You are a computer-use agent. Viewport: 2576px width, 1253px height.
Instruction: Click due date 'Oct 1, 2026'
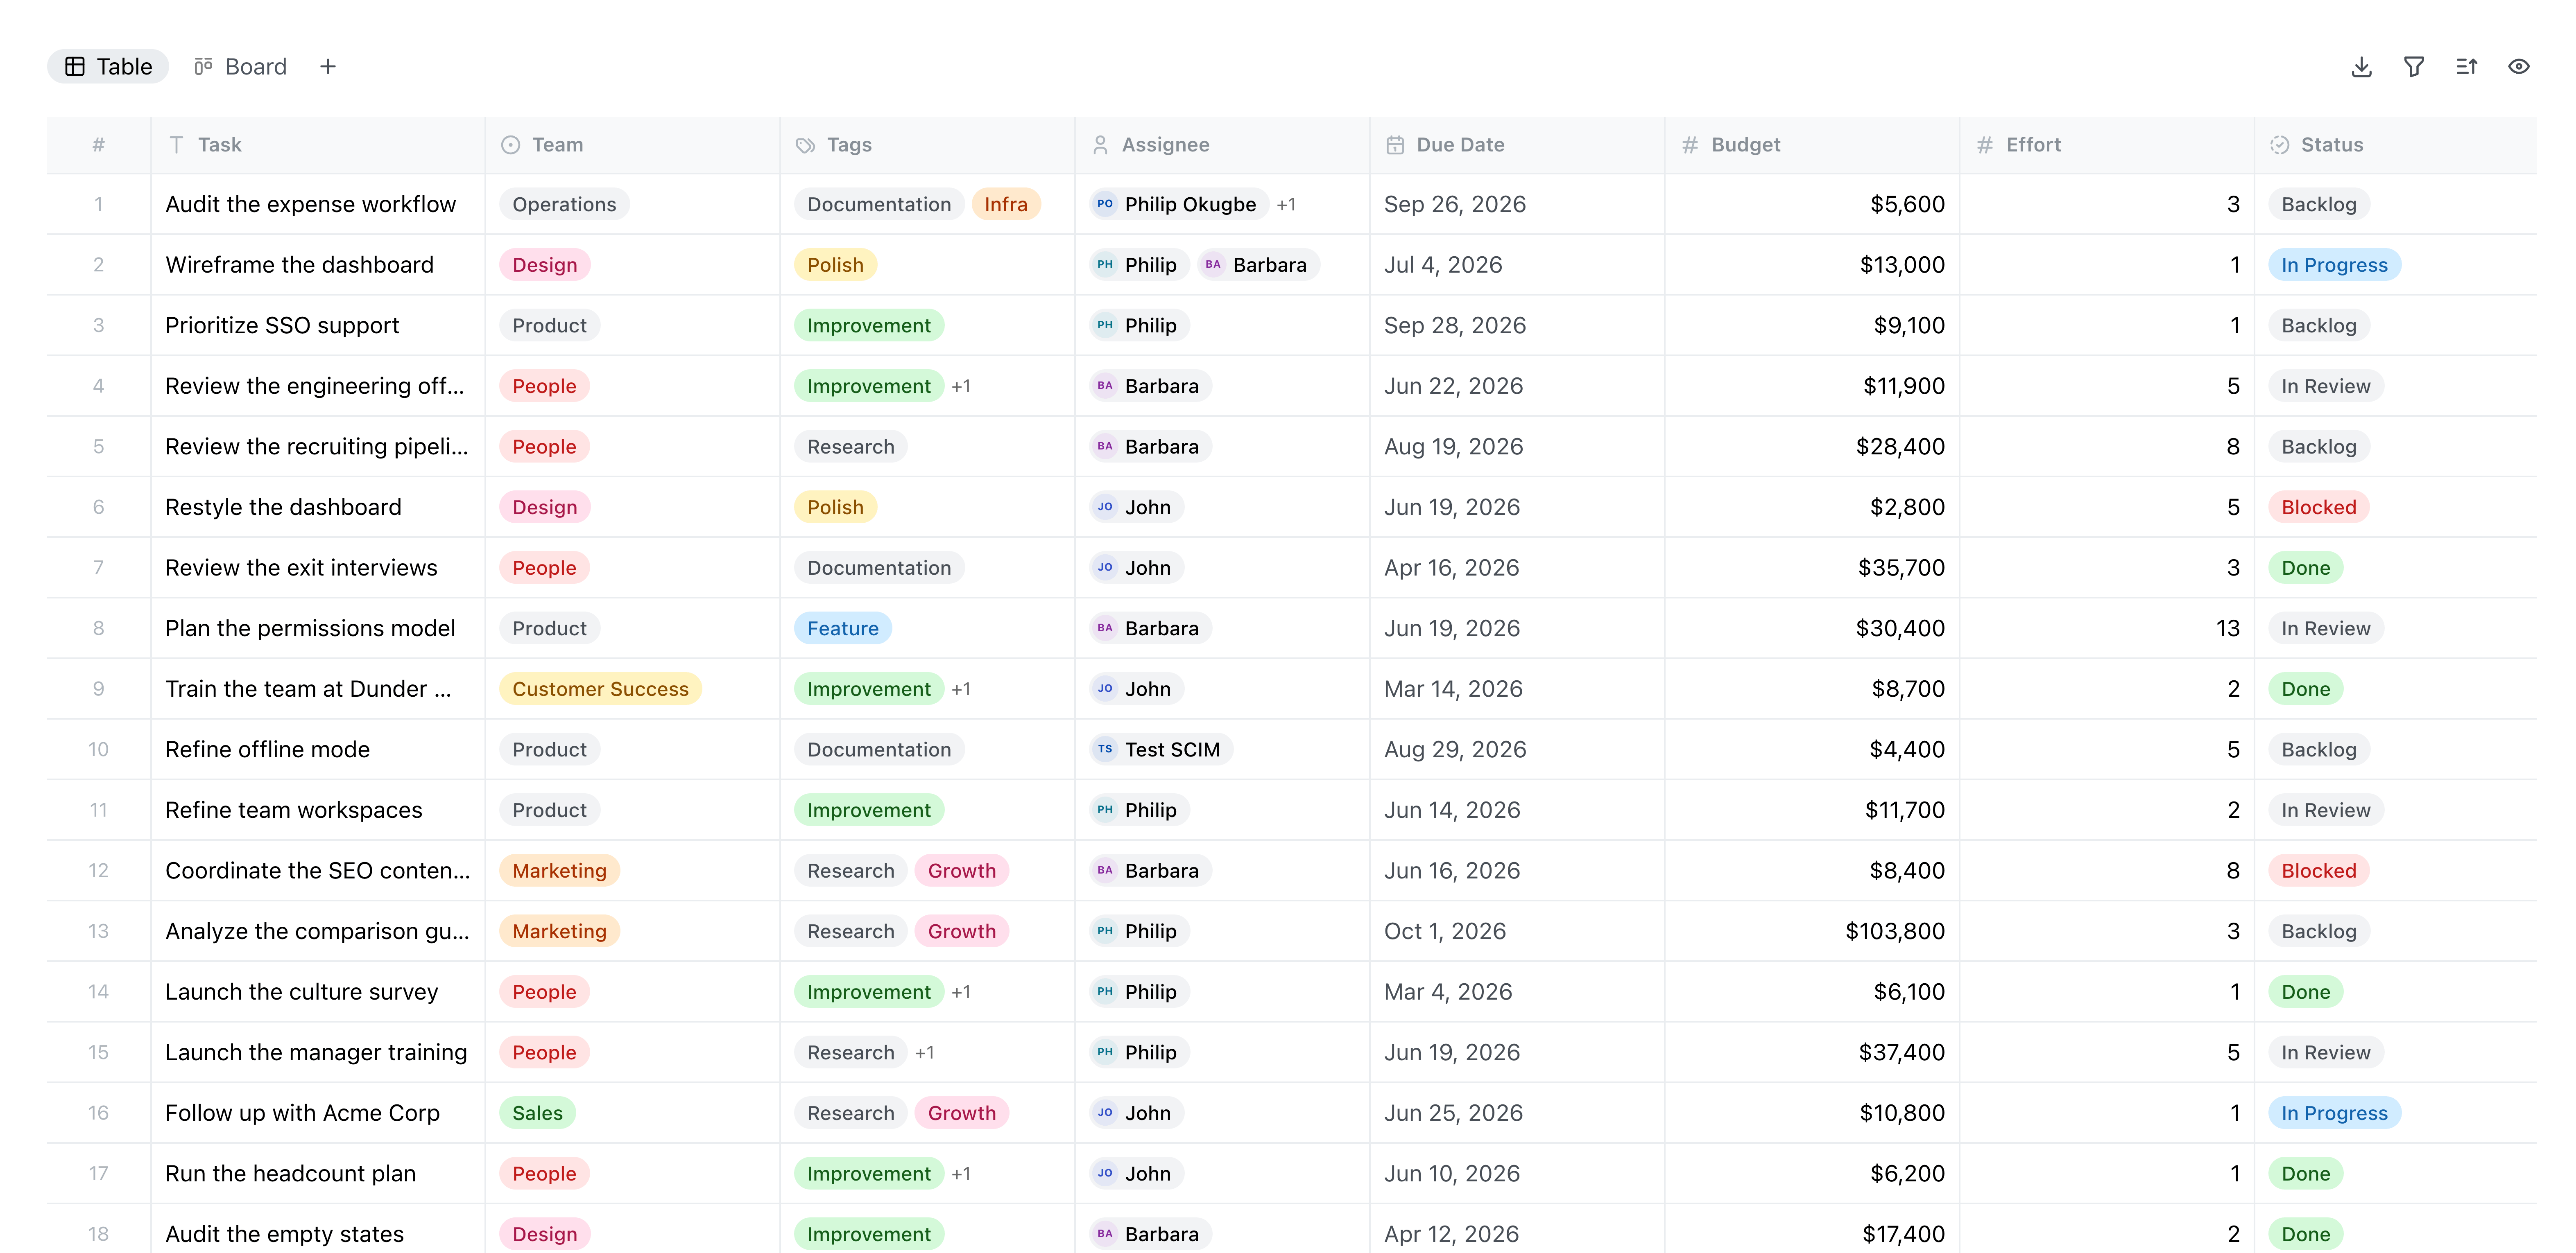point(1444,931)
